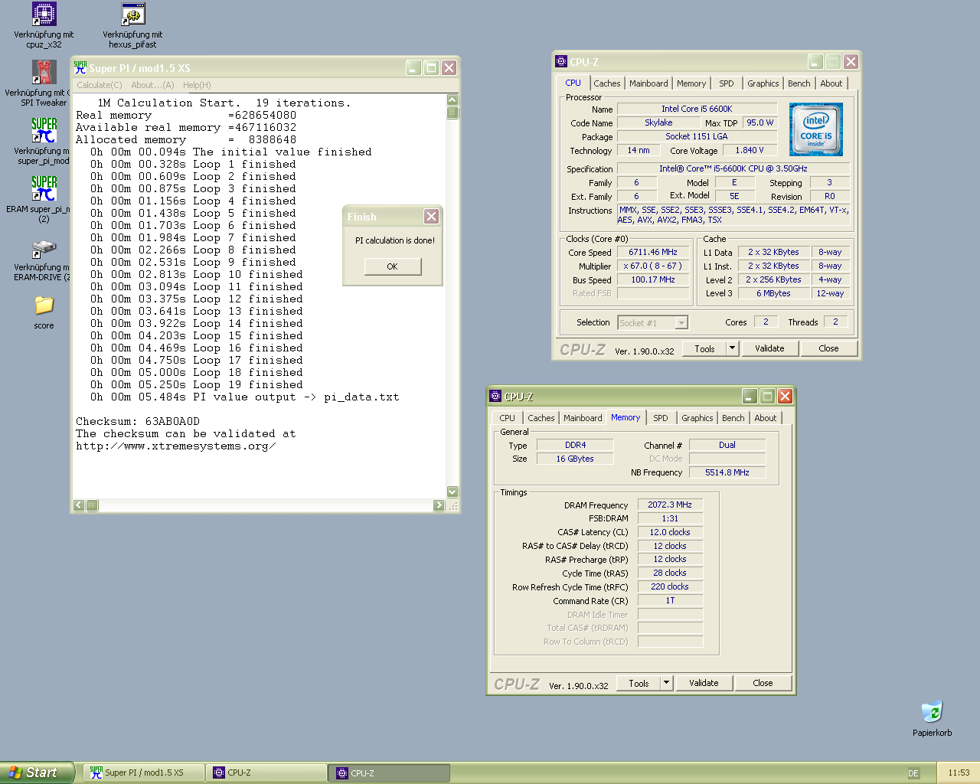
Task: Expand Tools dropdown arrow in lower CPU-Z
Action: pyautogui.click(x=666, y=684)
